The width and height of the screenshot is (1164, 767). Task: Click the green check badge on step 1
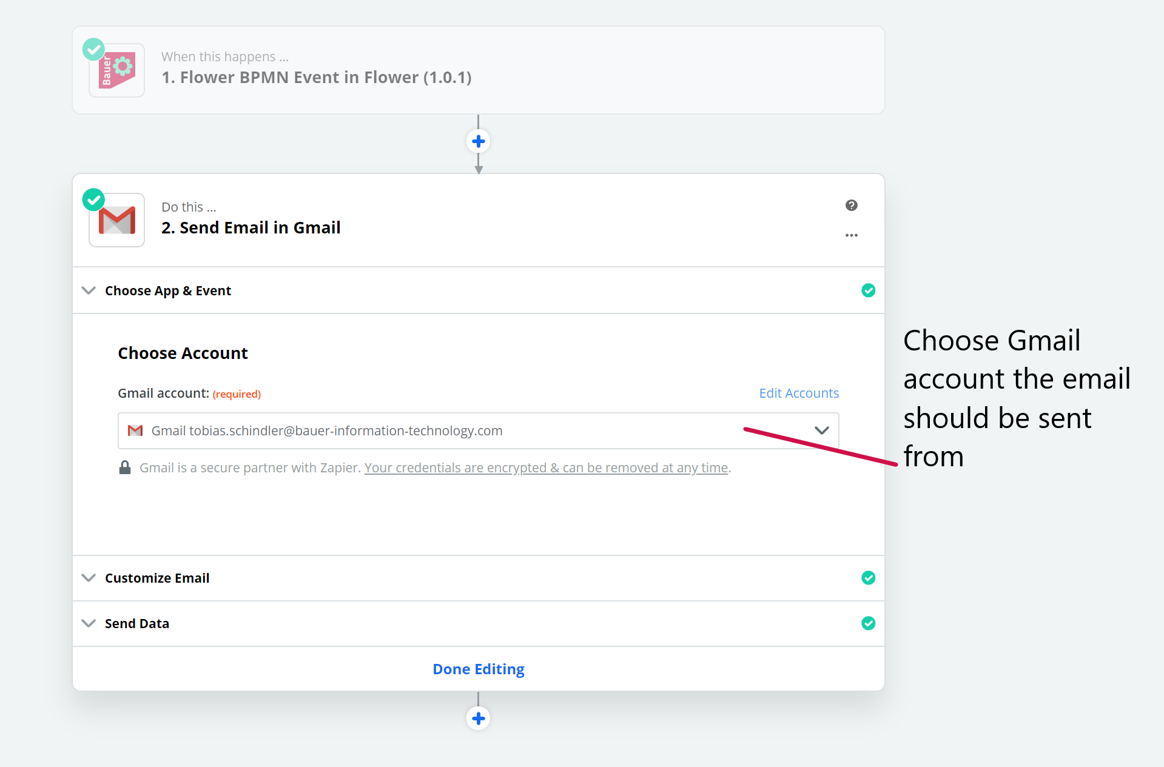point(93,49)
